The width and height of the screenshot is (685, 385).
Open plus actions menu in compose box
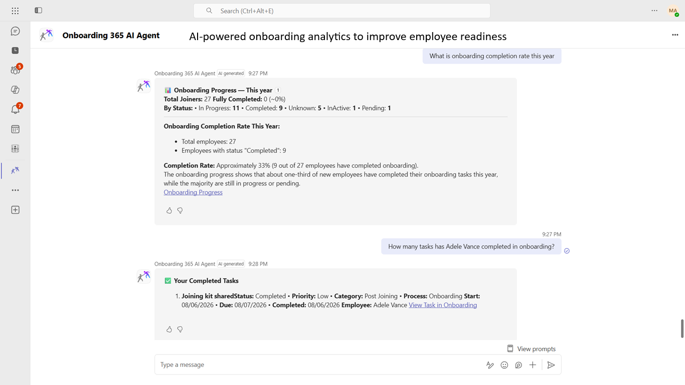point(533,365)
